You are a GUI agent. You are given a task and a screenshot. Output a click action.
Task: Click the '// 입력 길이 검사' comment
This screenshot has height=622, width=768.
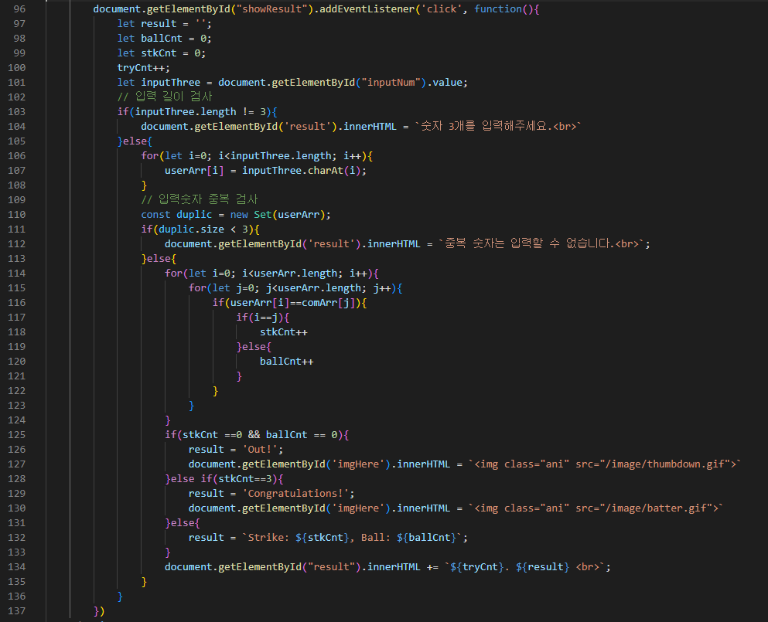pyautogui.click(x=165, y=97)
